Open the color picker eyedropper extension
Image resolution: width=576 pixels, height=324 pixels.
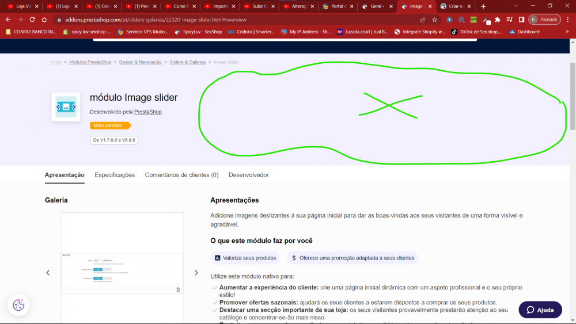(x=486, y=20)
